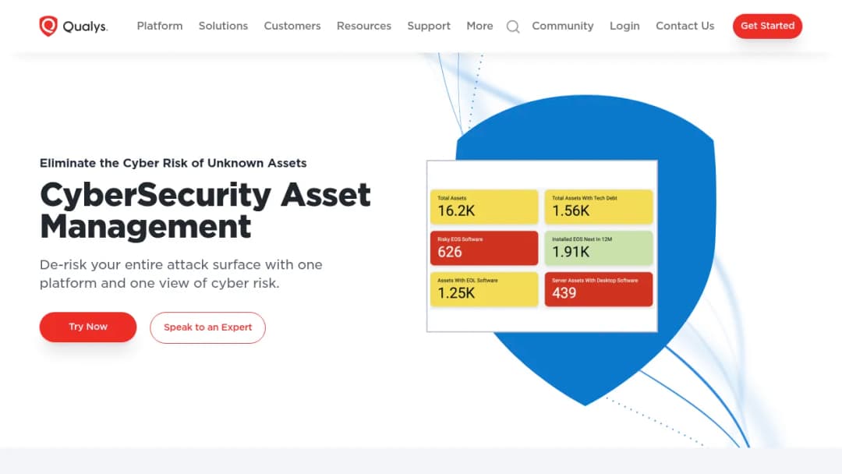Expand the More menu
The width and height of the screenshot is (842, 474).
pyautogui.click(x=479, y=26)
